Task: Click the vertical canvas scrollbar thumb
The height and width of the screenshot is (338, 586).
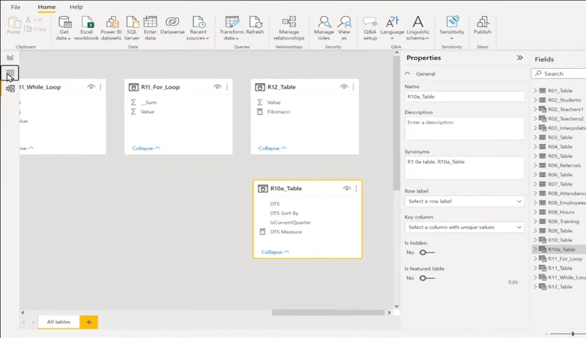Action: (396, 123)
